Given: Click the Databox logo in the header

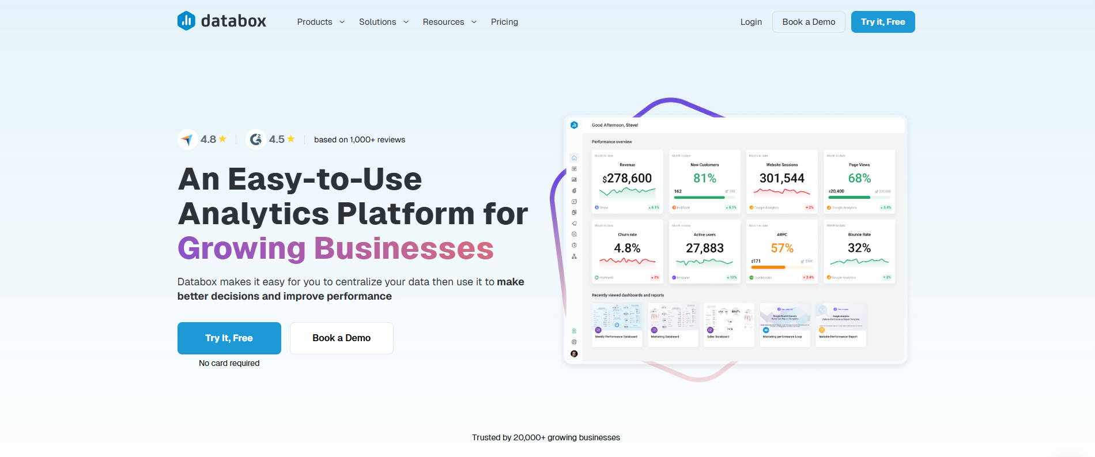Looking at the screenshot, I should tap(222, 21).
